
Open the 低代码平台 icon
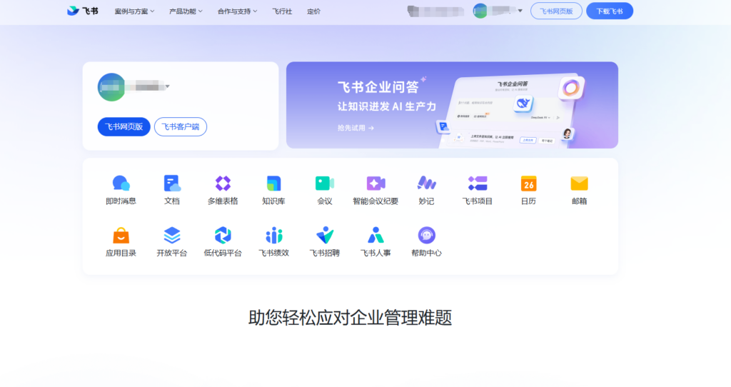pyautogui.click(x=223, y=236)
